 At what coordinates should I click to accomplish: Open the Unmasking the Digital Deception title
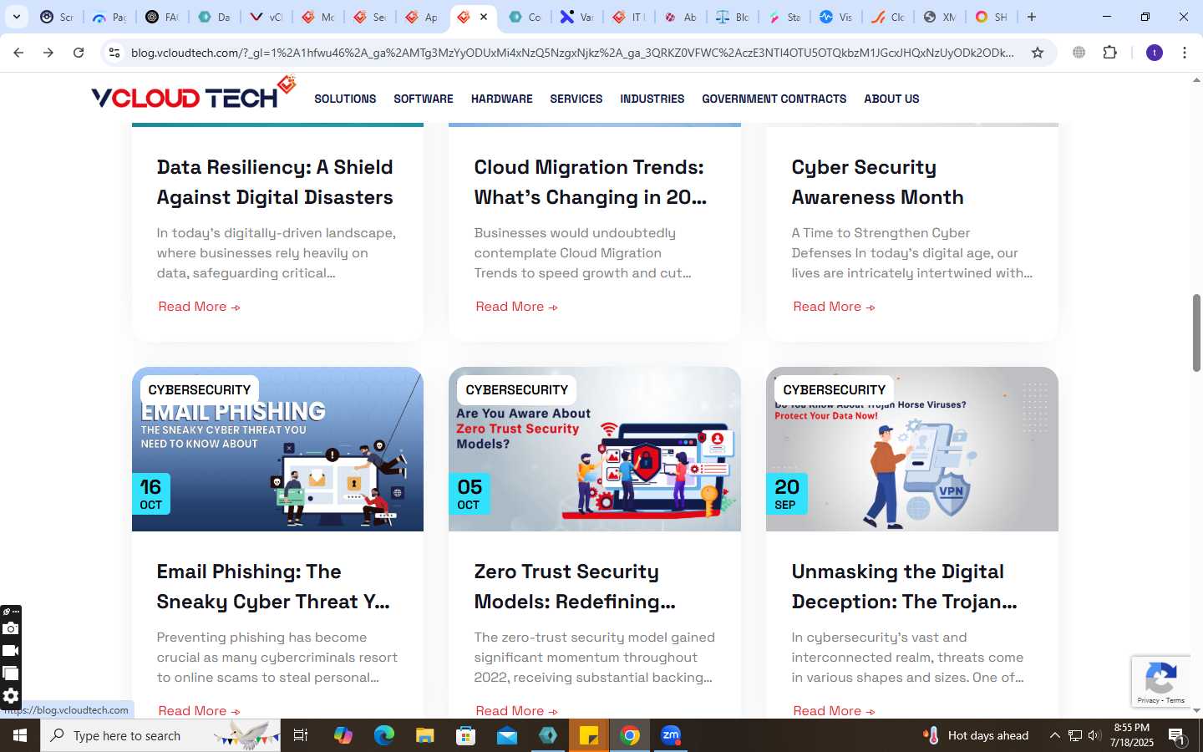(904, 587)
